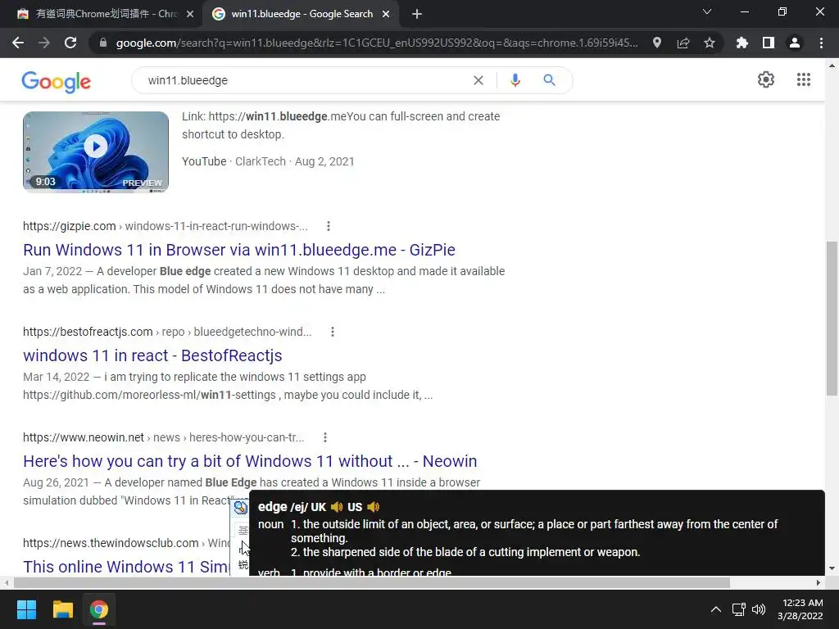Open network status in system tray
Image resolution: width=839 pixels, height=629 pixels.
(x=739, y=609)
